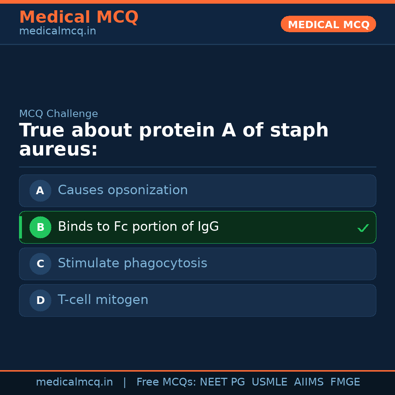Open the NEET PG section in footer
This screenshot has width=395, height=395.
222,382
